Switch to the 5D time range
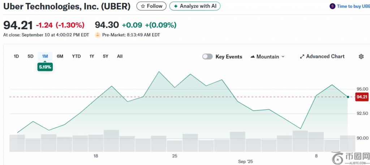 30,56
